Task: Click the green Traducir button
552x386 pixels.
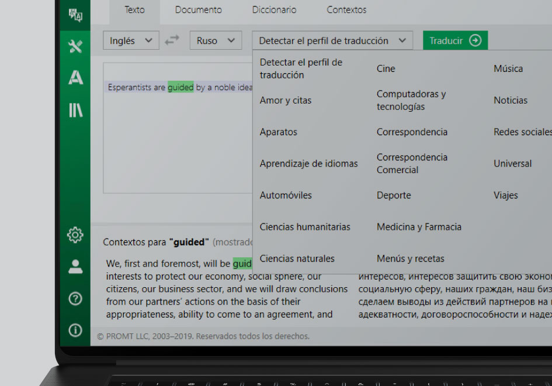Action: 455,40
